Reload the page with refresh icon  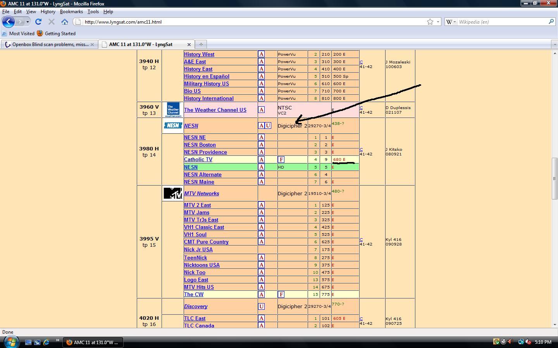[x=38, y=22]
